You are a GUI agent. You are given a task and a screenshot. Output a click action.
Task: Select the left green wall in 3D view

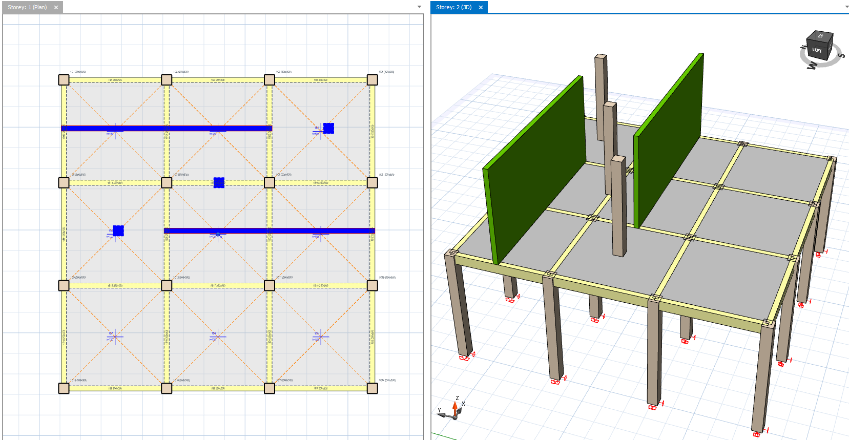pyautogui.click(x=538, y=169)
